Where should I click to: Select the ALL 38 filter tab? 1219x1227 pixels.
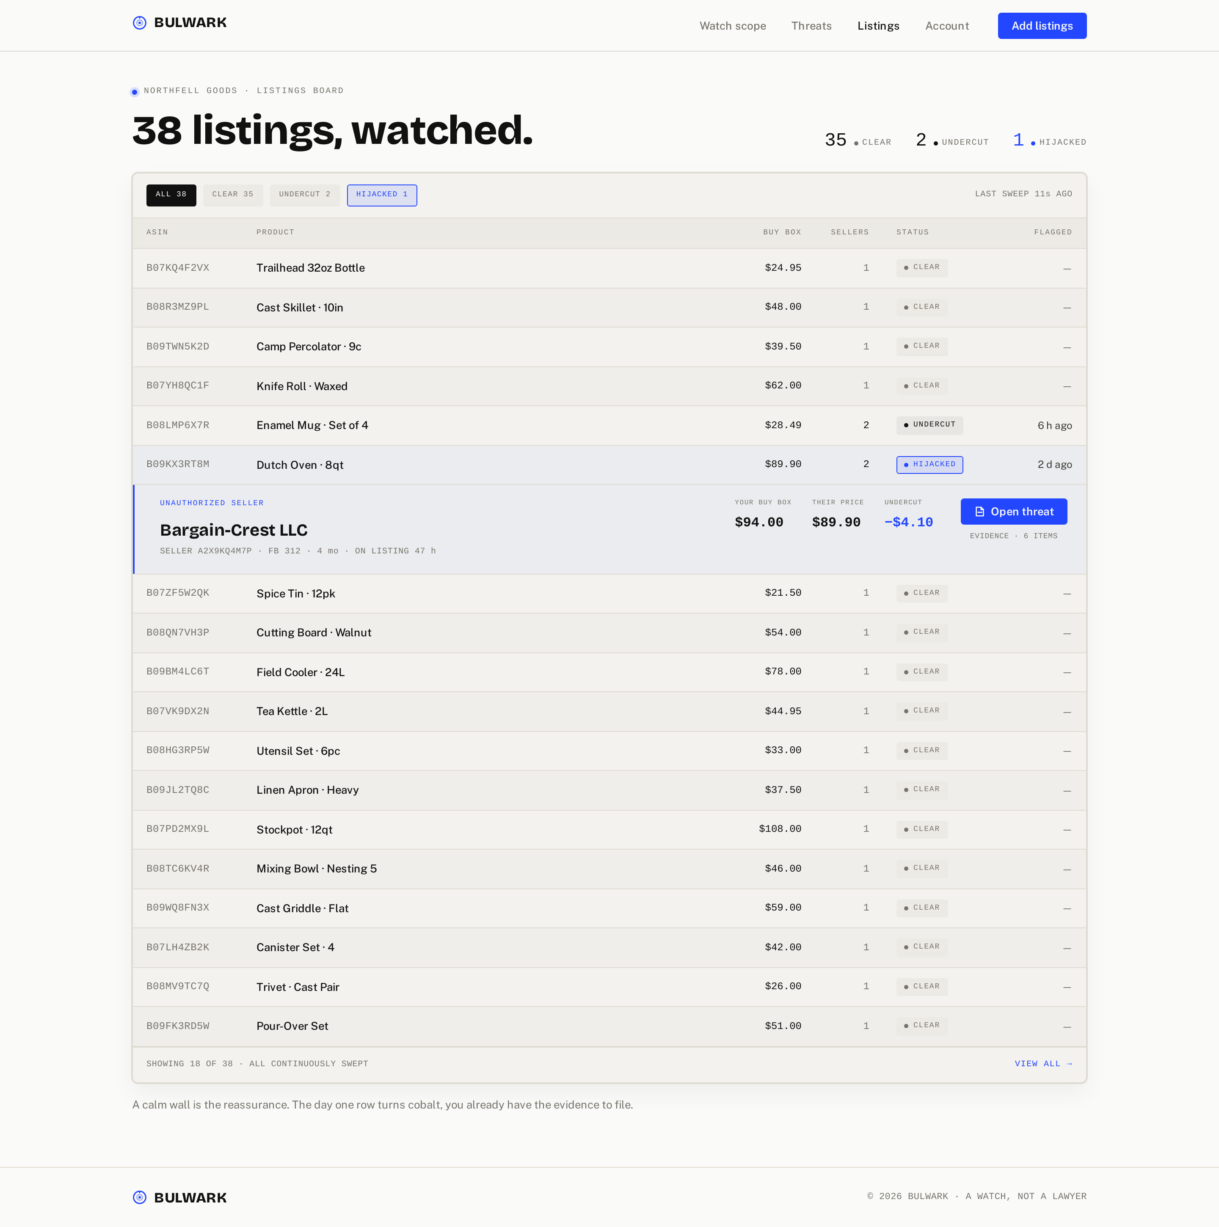point(171,195)
